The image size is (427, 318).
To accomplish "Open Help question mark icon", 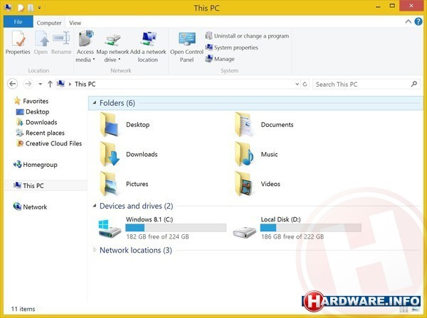I will (418, 21).
